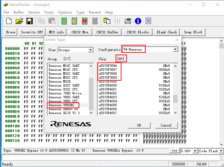The image size is (224, 167).
Task: Click up arrow of Chip list scrollbar
Action: (176, 66)
